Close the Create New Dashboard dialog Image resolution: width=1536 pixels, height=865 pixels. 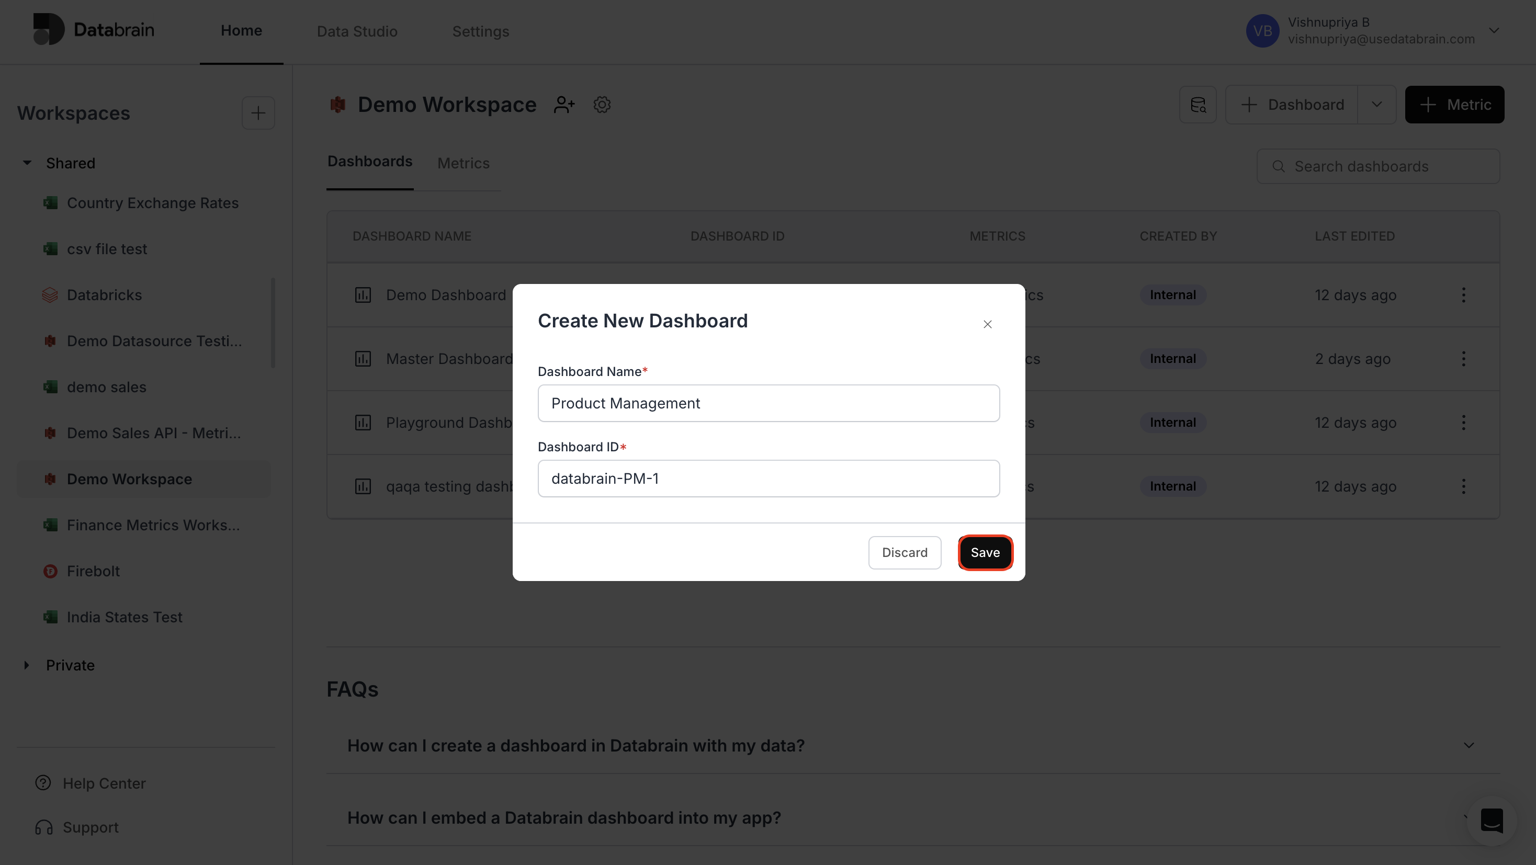[987, 324]
